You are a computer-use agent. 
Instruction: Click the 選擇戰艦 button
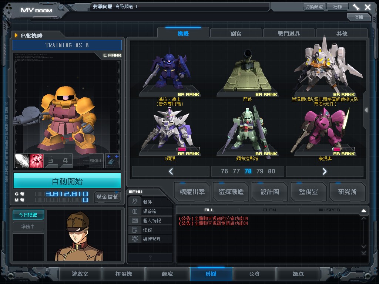(231, 192)
